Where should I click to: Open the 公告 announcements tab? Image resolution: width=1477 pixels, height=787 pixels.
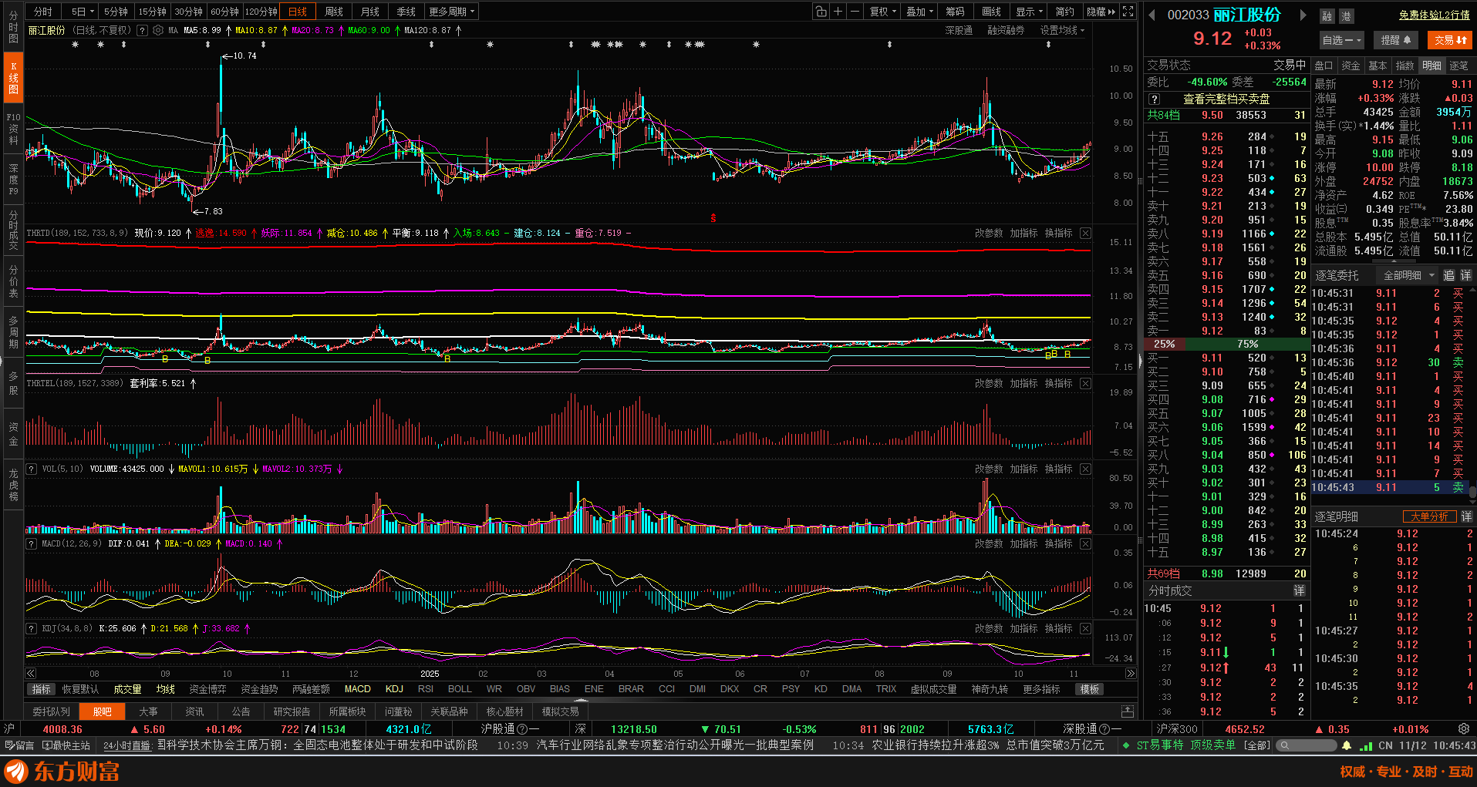click(241, 711)
